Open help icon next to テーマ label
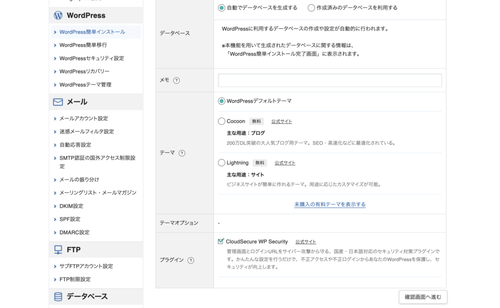 pyautogui.click(x=182, y=153)
